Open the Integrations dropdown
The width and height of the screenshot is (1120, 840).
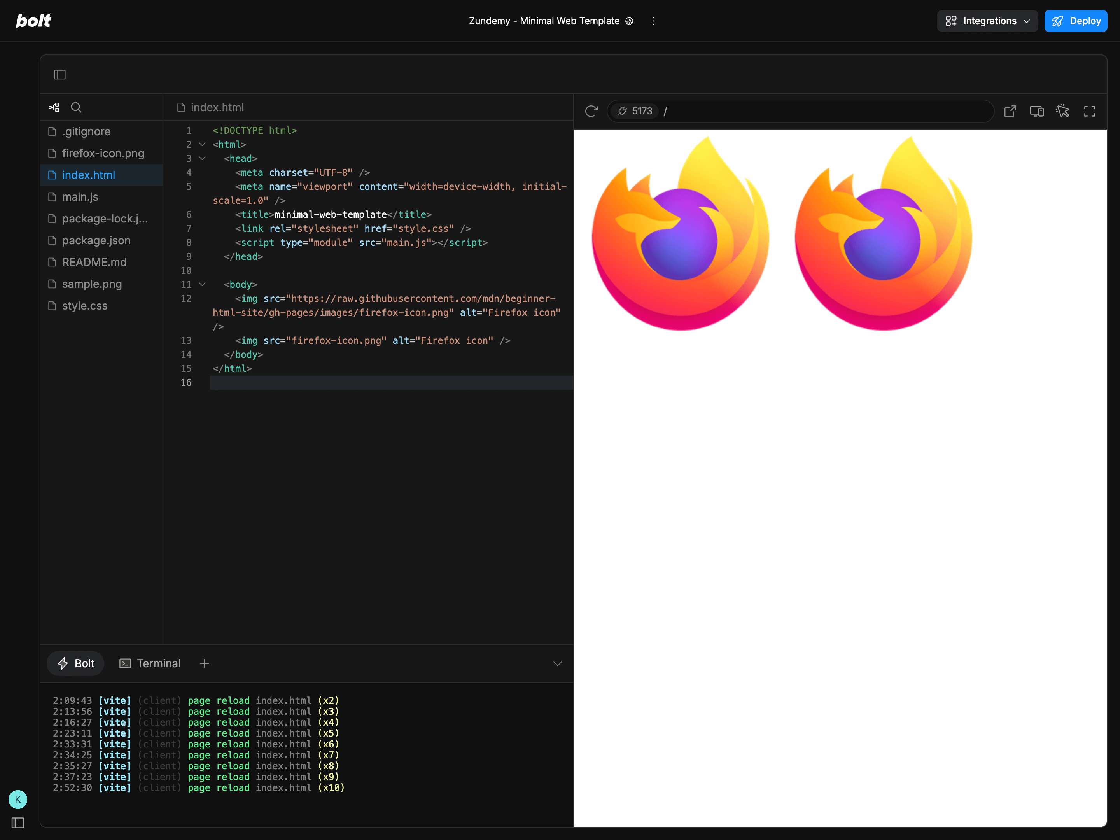coord(987,21)
